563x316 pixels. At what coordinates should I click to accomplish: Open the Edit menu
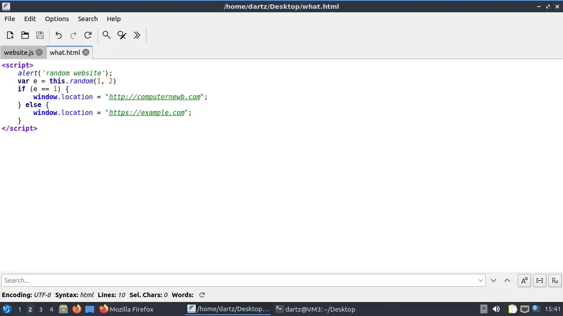[30, 19]
